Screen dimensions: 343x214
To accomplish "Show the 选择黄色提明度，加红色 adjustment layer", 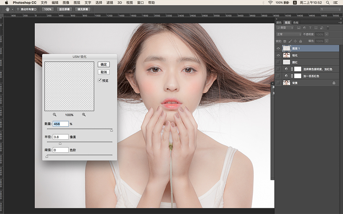I will click(x=278, y=69).
